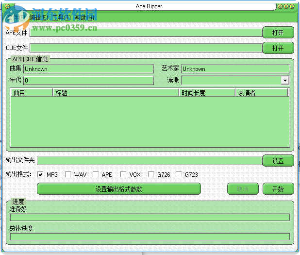Click the CUE文件 path field
Viewport: 300px width, 255px height.
pyautogui.click(x=146, y=48)
